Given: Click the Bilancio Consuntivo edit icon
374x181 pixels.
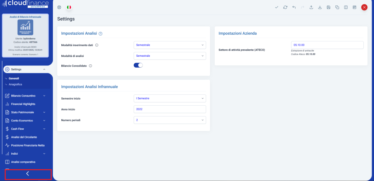Looking at the screenshot, I should [7, 96].
